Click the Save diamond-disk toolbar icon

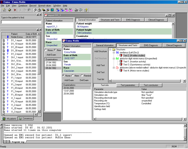[x=9, y=10]
